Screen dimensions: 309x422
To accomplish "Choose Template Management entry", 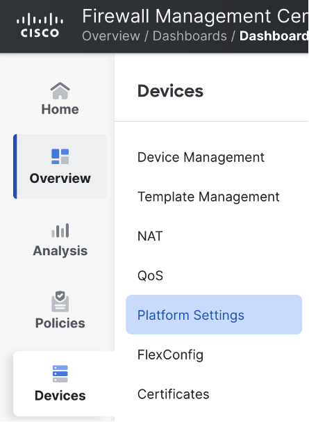I will (x=208, y=197).
